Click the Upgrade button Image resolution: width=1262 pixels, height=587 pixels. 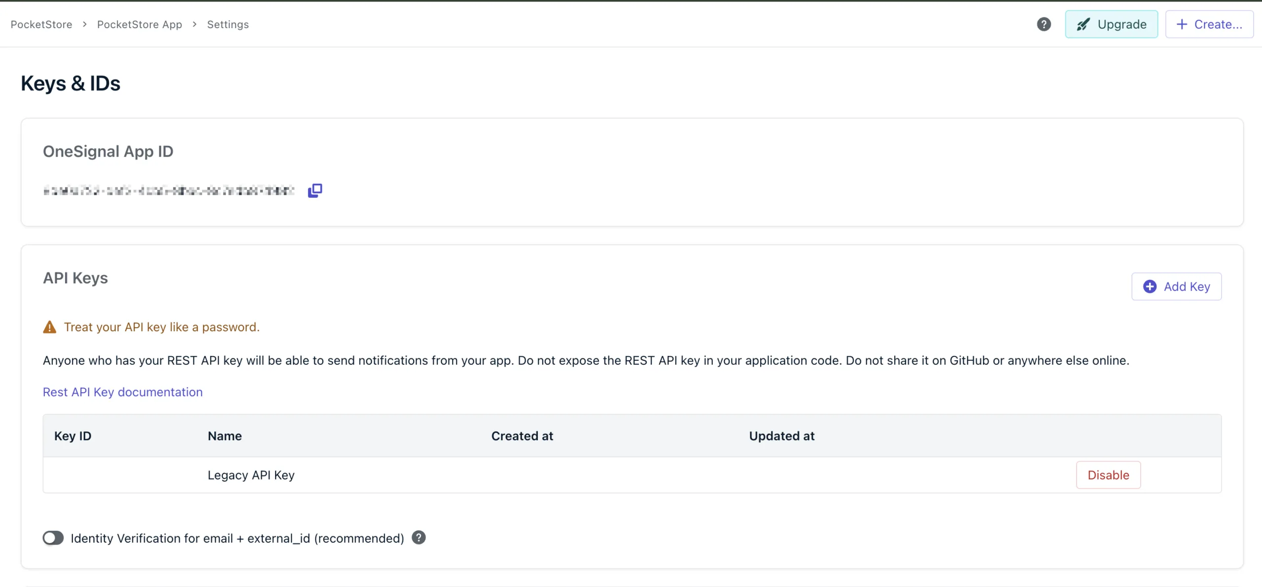pos(1111,24)
